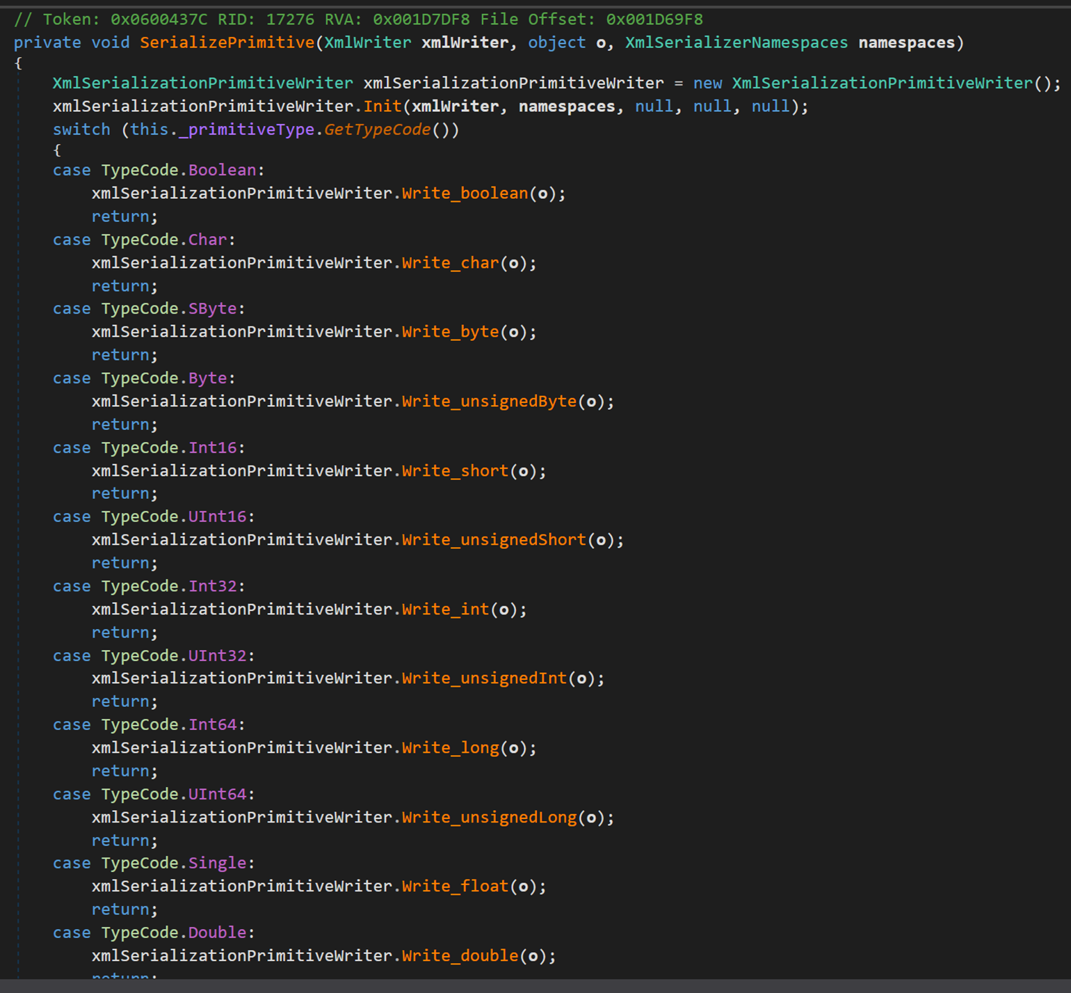Image resolution: width=1071 pixels, height=993 pixels.
Task: Click the new keyword in declaration
Action: [707, 83]
